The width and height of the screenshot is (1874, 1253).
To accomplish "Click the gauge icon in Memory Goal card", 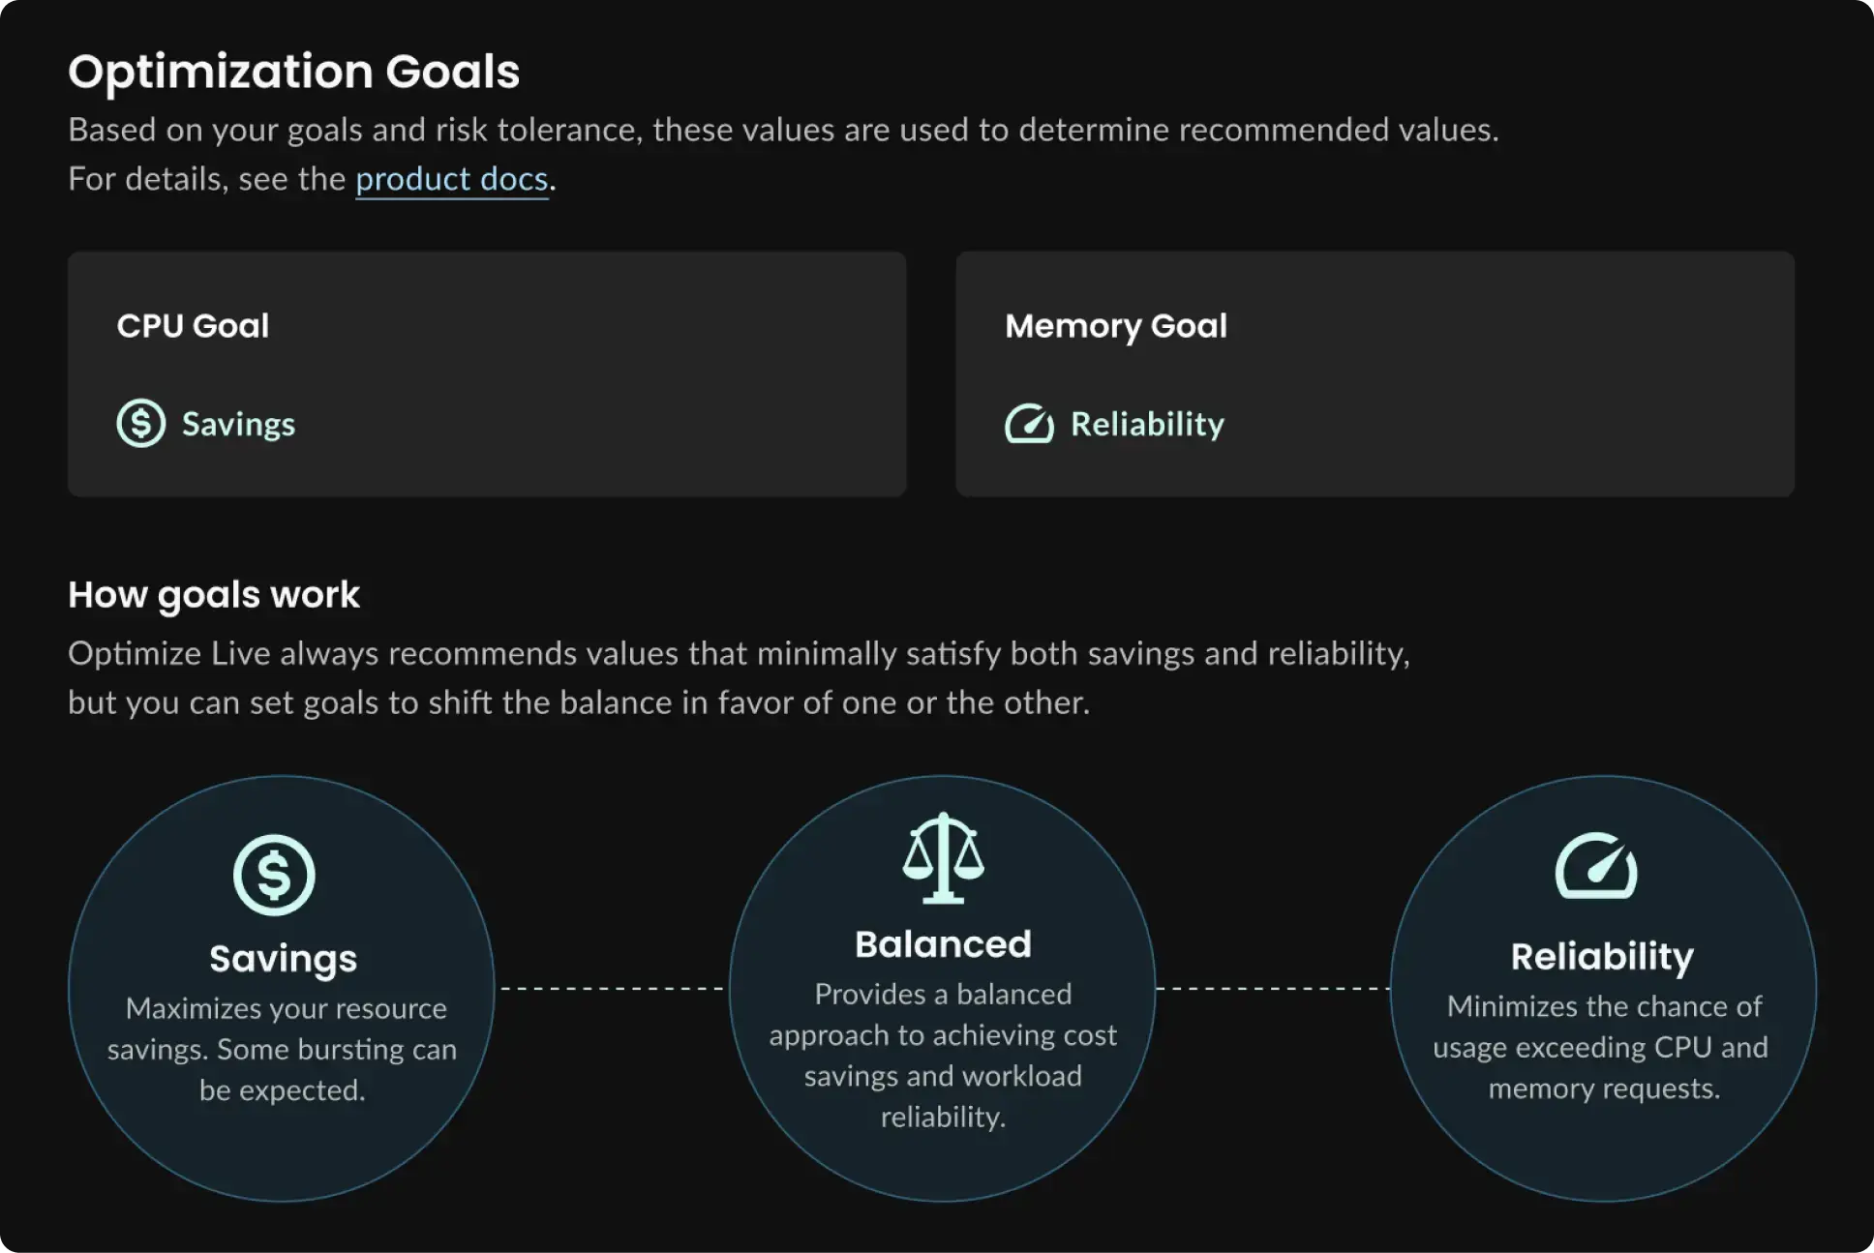I will pos(1029,424).
